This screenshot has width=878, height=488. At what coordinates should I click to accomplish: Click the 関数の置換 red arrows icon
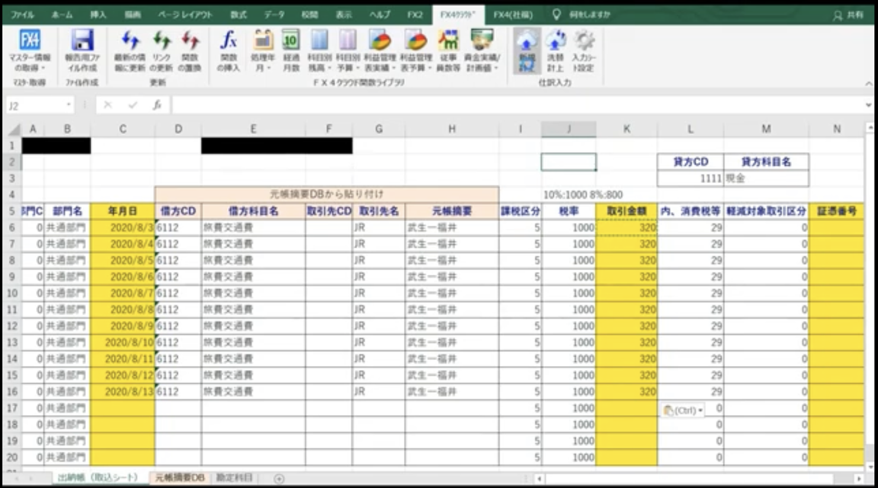pos(190,40)
